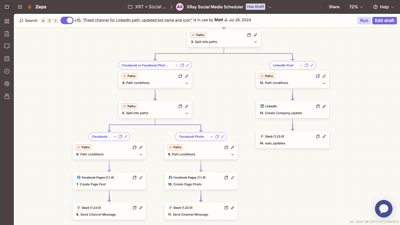
Task: Select the 14. auto_updates Slack step
Action: (x=292, y=140)
